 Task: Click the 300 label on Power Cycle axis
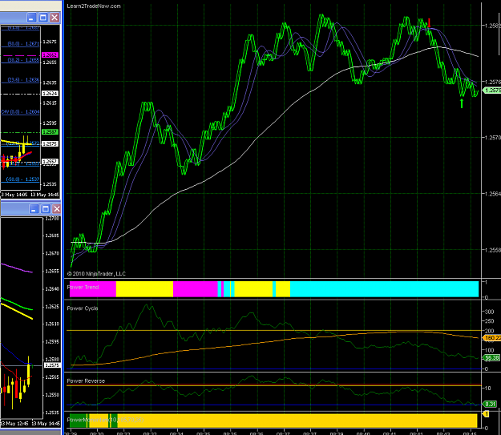point(489,312)
